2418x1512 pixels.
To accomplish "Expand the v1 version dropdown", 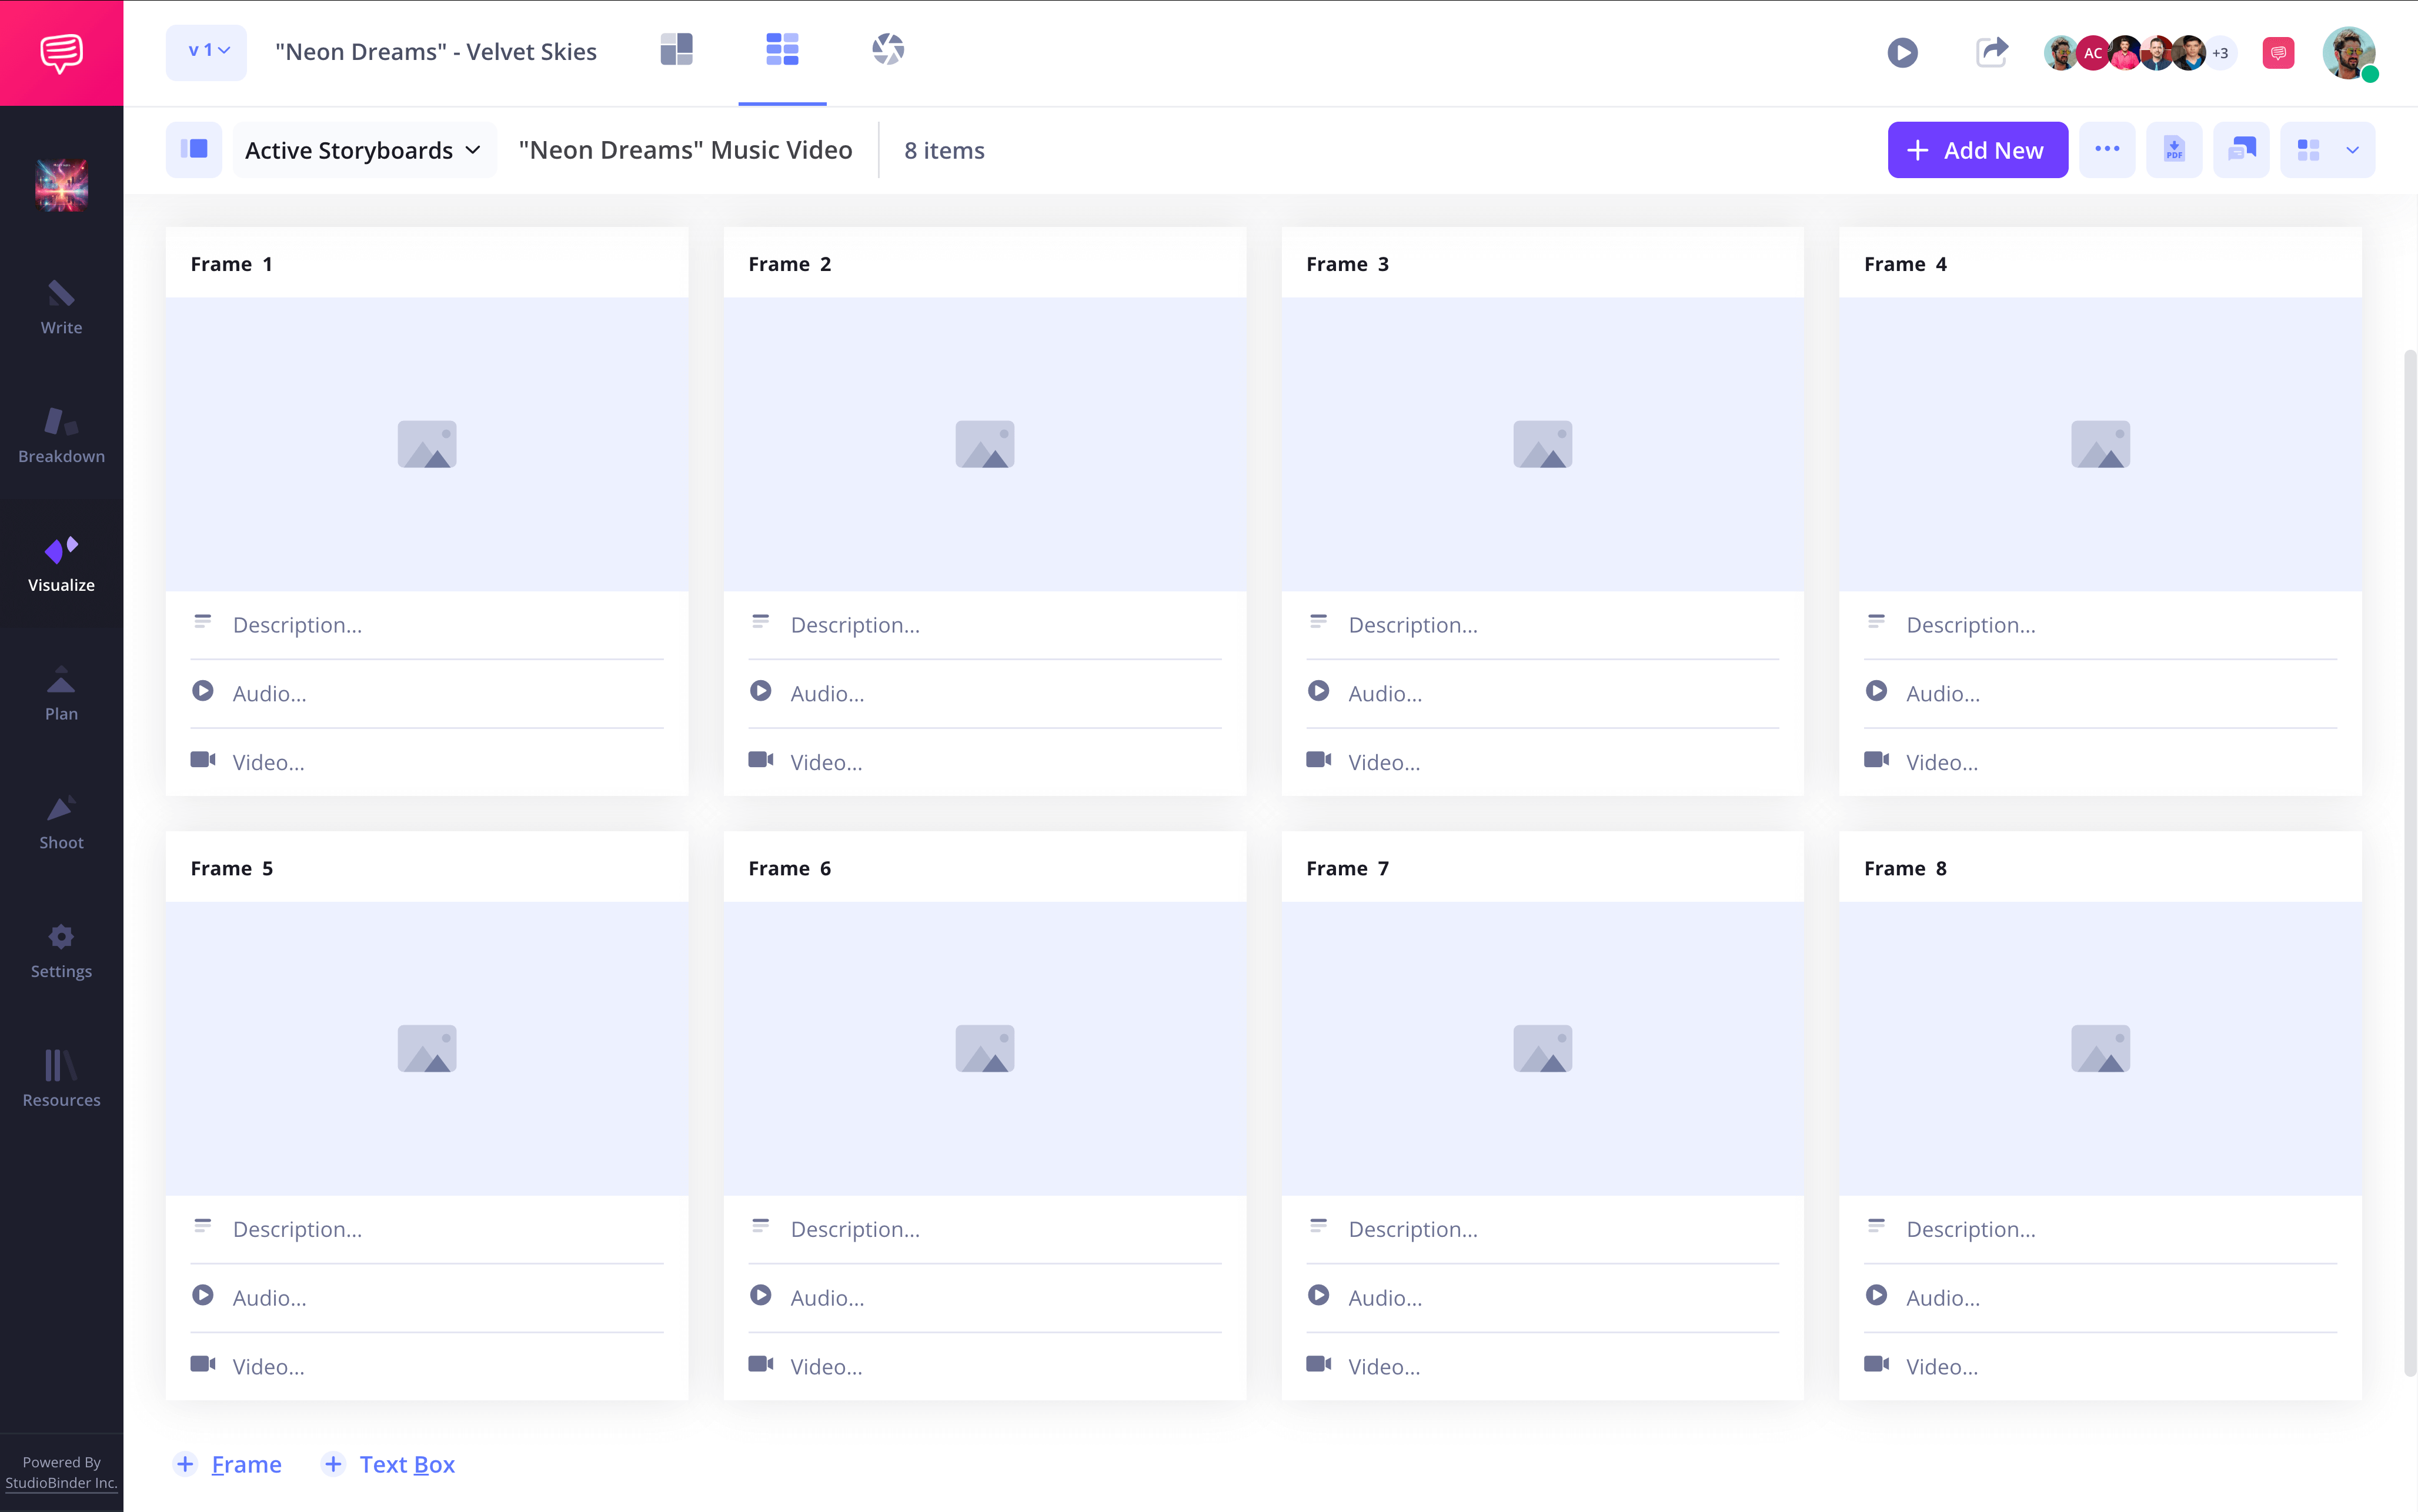I will pyautogui.click(x=206, y=51).
